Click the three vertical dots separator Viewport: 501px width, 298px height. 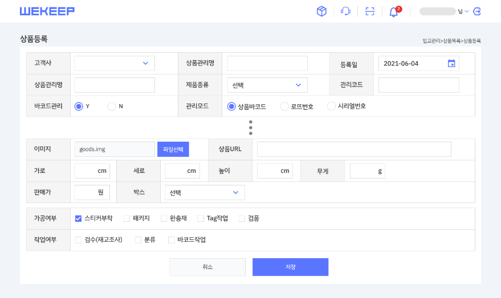pyautogui.click(x=250, y=127)
